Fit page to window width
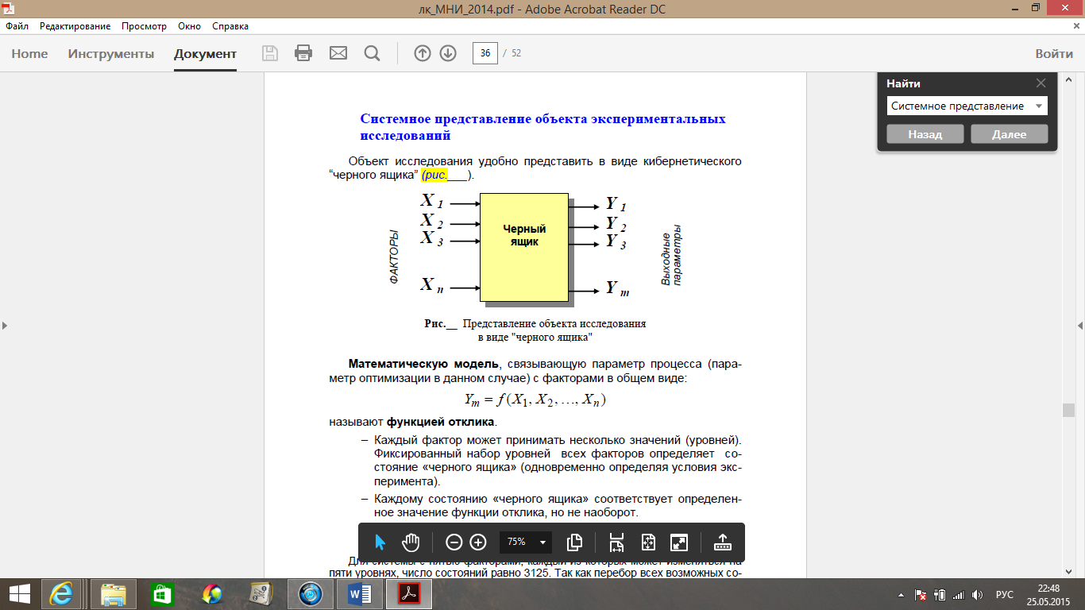 click(617, 542)
